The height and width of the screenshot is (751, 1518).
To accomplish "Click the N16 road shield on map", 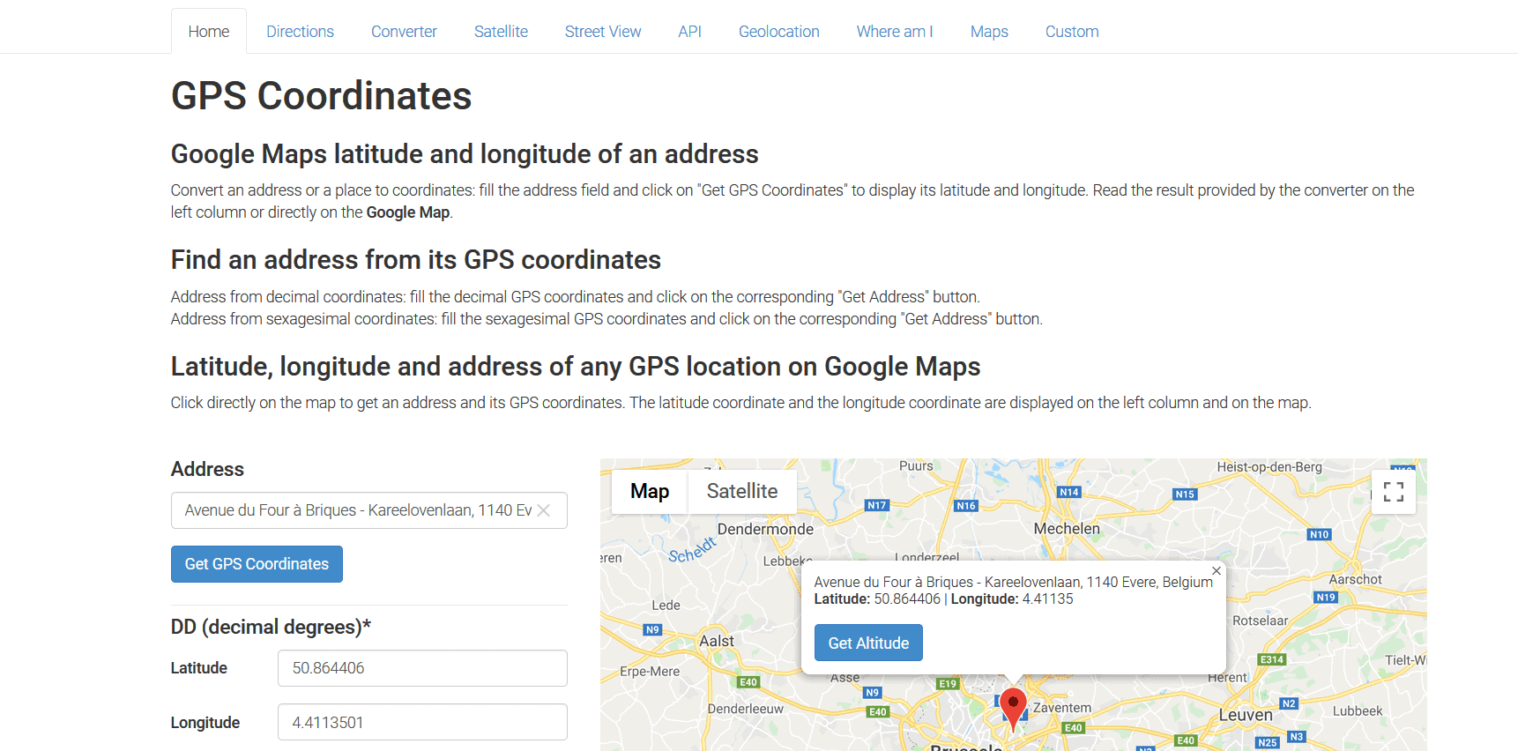I will tap(966, 506).
